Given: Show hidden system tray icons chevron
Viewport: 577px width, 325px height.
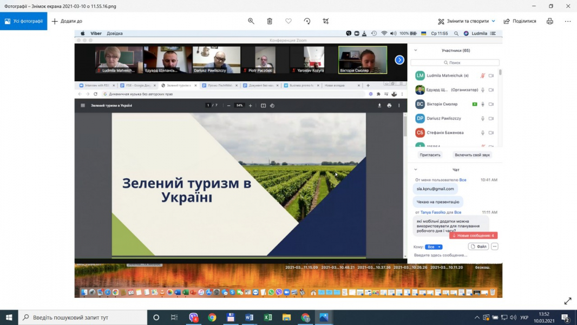Looking at the screenshot, I should click(x=477, y=317).
